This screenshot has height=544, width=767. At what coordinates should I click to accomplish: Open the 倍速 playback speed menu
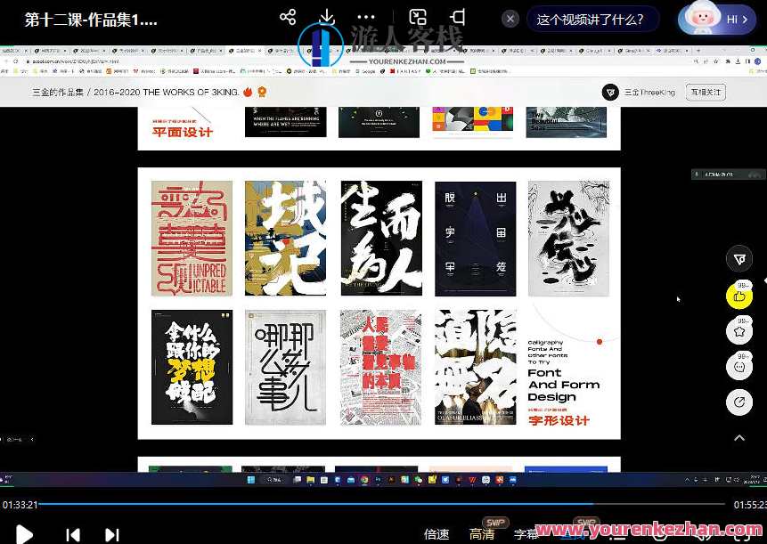click(437, 534)
